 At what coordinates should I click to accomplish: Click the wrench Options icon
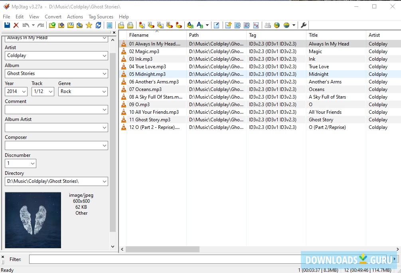(x=303, y=25)
